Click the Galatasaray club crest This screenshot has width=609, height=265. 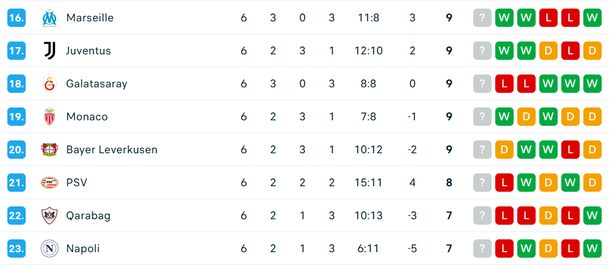50,84
